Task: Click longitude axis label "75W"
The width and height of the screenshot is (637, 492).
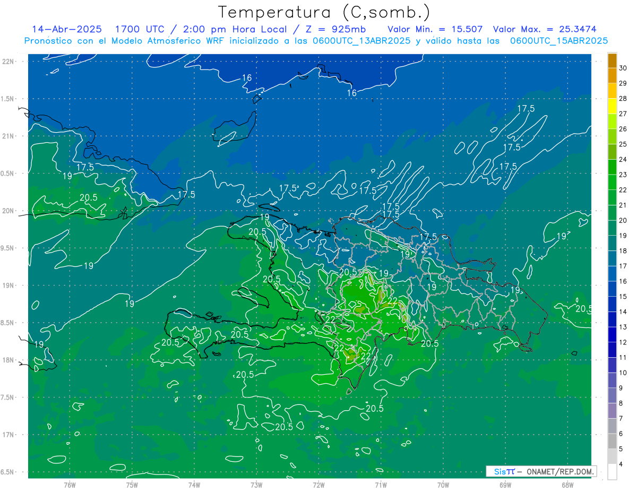Action: coord(132,485)
